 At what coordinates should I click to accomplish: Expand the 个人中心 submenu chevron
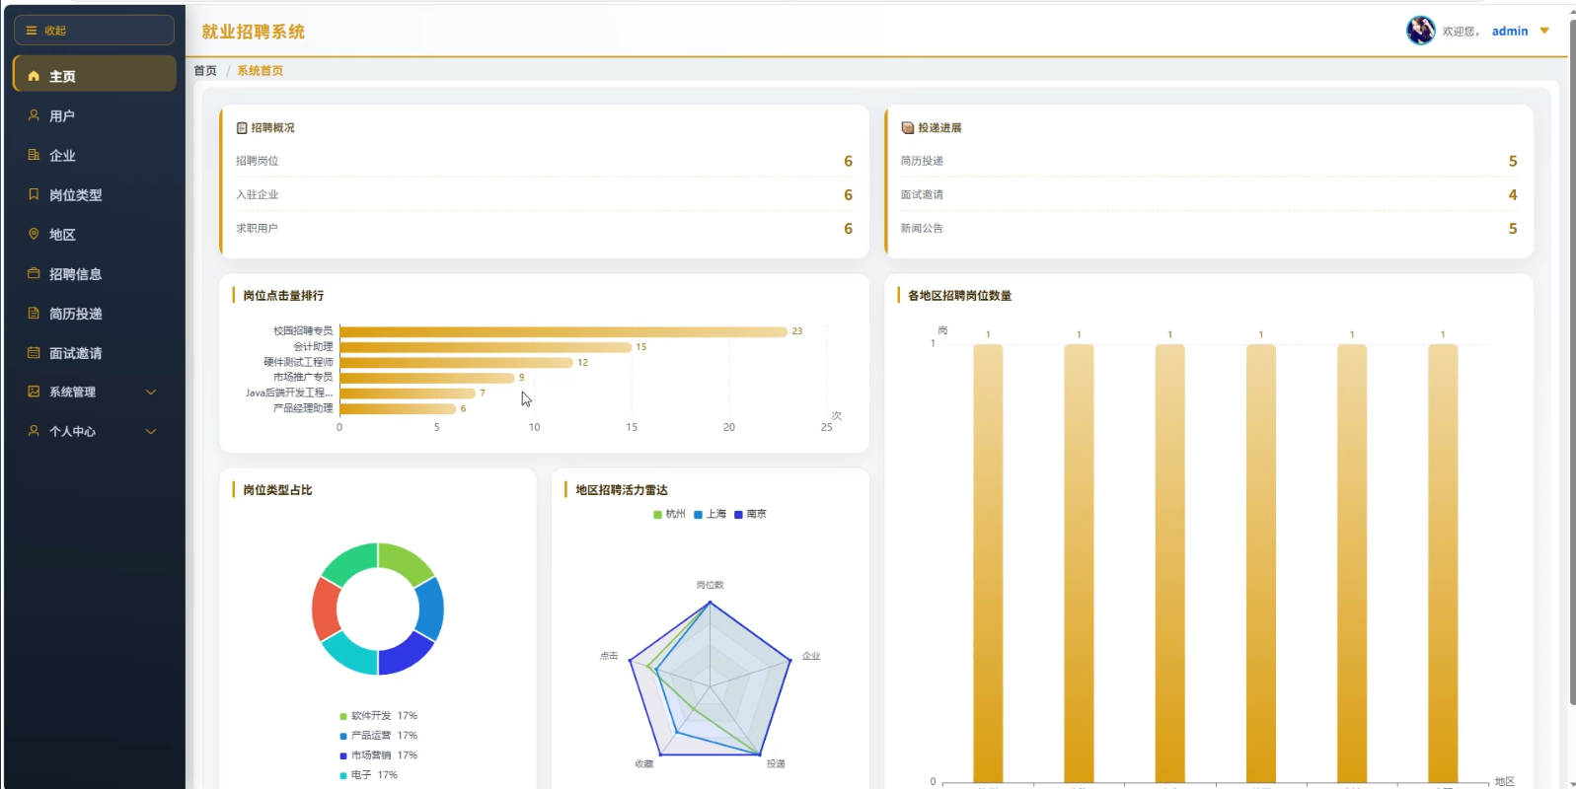(x=151, y=431)
